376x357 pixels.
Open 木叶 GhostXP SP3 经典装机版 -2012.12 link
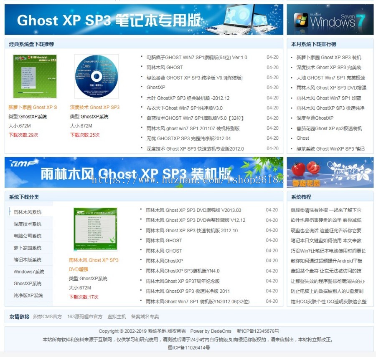[x=188, y=98]
